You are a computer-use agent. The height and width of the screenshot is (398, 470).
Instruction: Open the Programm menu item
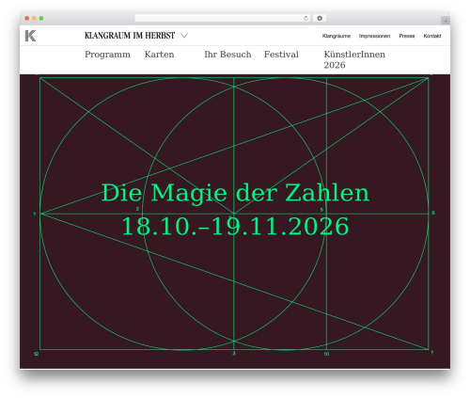[107, 55]
